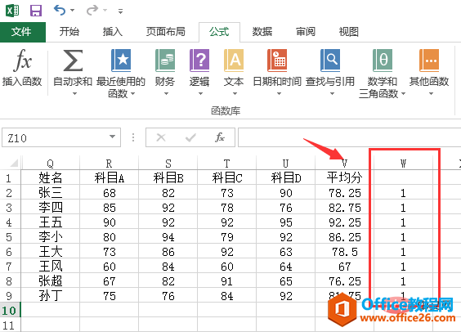
Task: Click the Undo arrow icon
Action: [60, 11]
